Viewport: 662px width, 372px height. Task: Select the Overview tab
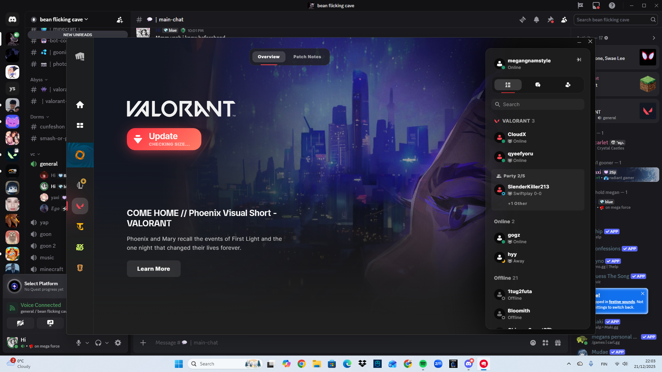pyautogui.click(x=269, y=57)
